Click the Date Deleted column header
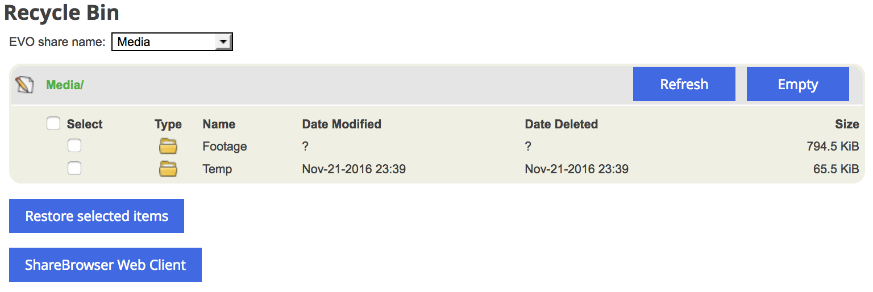The width and height of the screenshot is (873, 292). [561, 124]
